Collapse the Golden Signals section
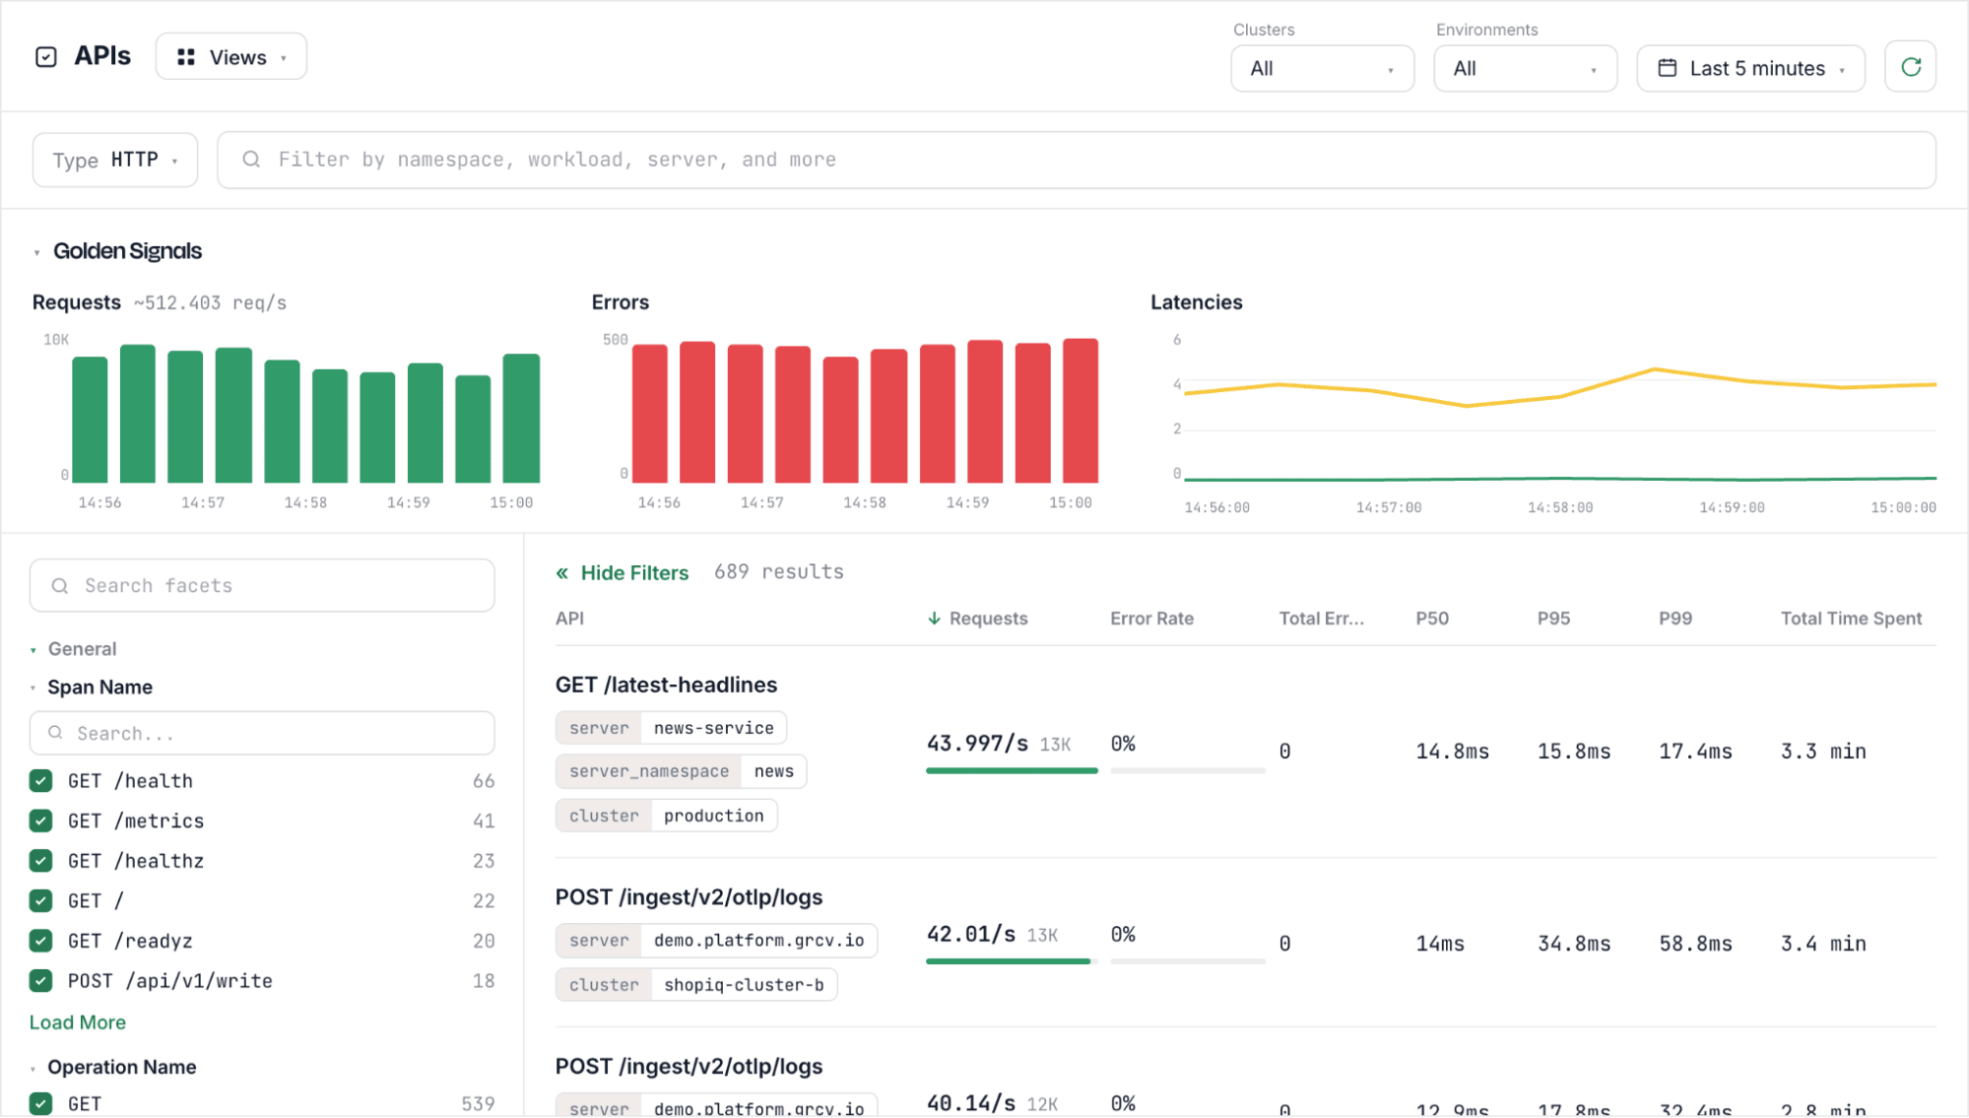This screenshot has width=1969, height=1118. point(36,252)
